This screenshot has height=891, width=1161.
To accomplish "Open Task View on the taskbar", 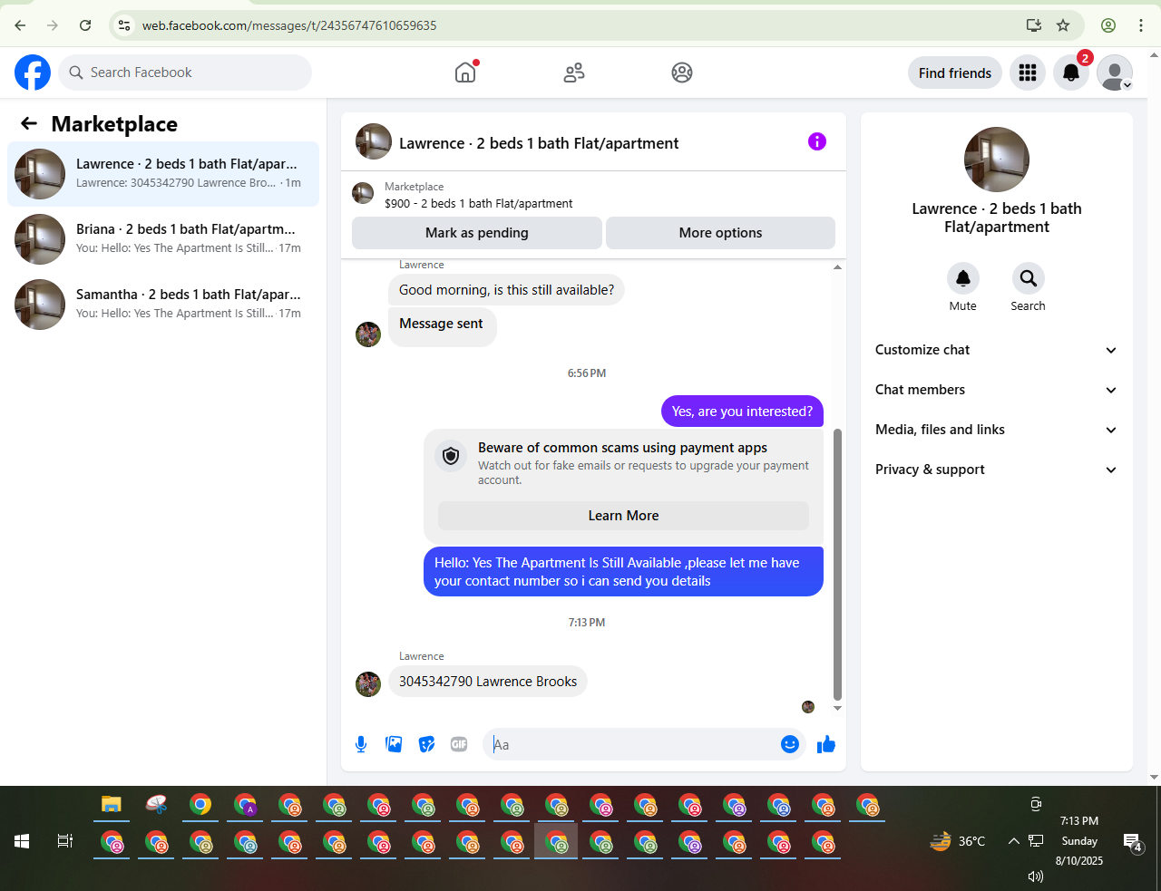I will pos(65,841).
